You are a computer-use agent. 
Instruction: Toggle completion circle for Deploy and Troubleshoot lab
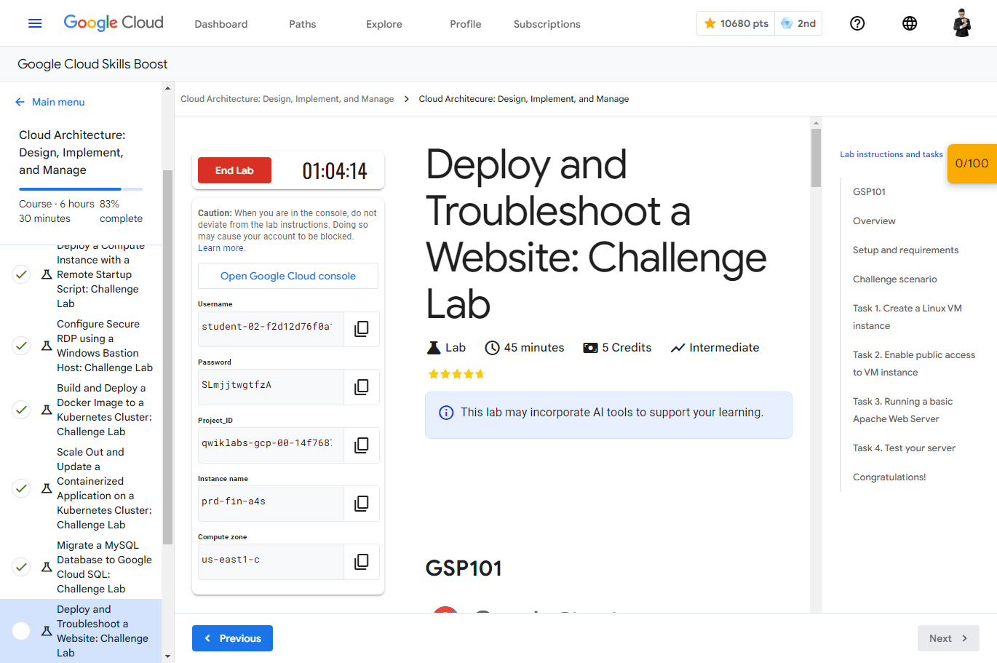[x=22, y=631]
